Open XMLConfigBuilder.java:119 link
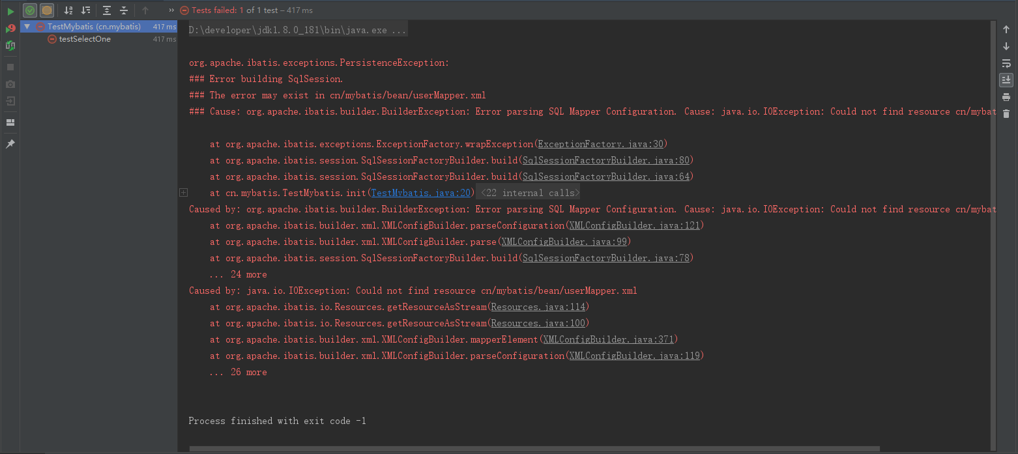This screenshot has height=454, width=1018. pyautogui.click(x=634, y=356)
